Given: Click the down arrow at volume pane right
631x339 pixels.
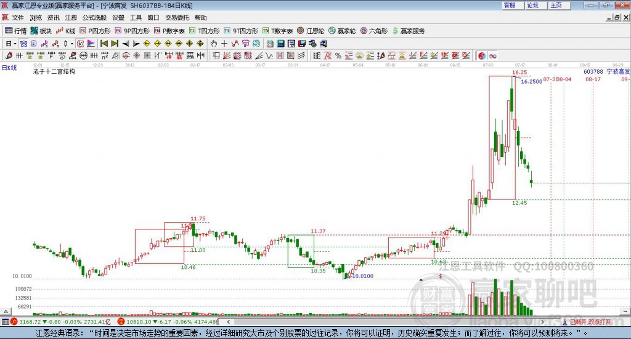Looking at the screenshot, I should pyautogui.click(x=626, y=311).
